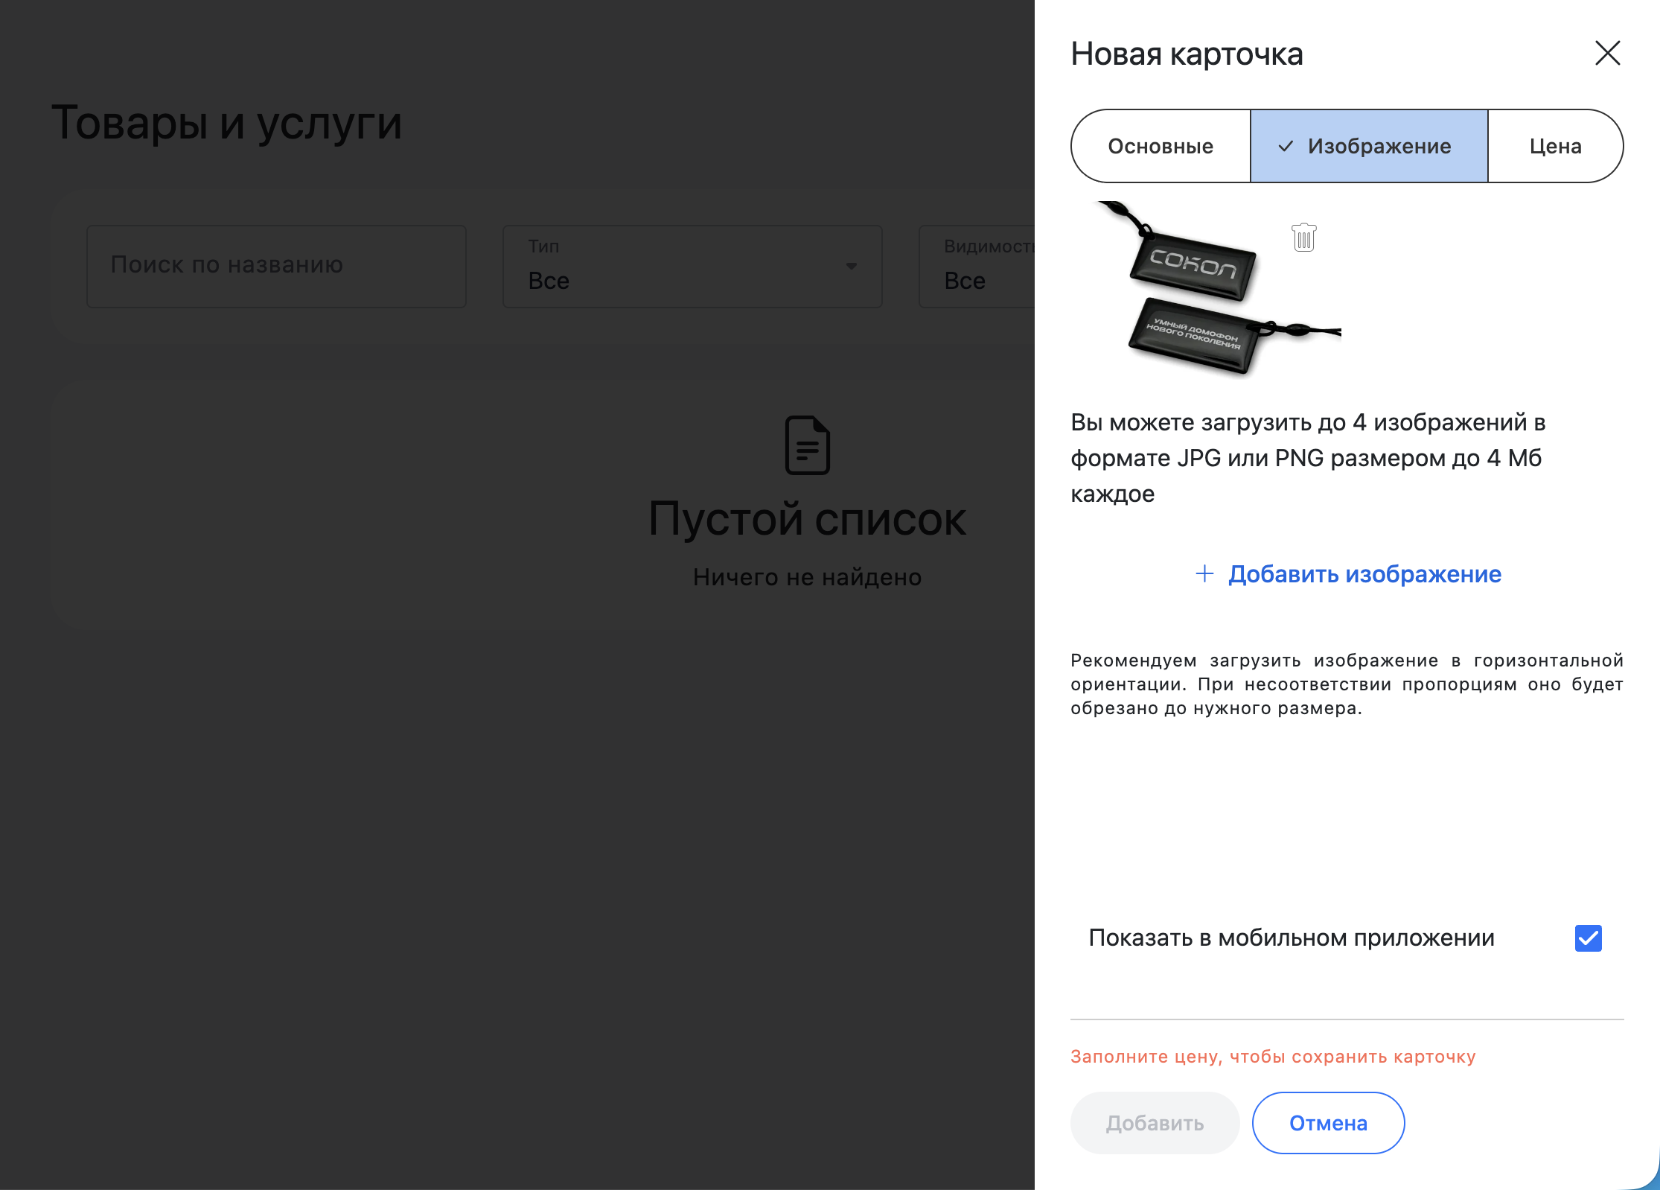The height and width of the screenshot is (1190, 1660).
Task: Focus the Поиск по названию field
Action: point(276,266)
